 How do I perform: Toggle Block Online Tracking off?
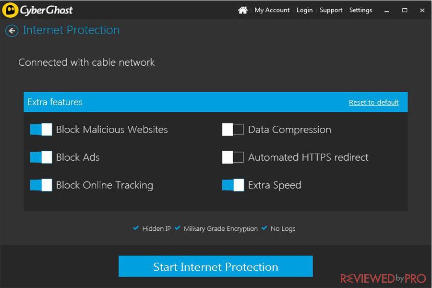click(41, 185)
